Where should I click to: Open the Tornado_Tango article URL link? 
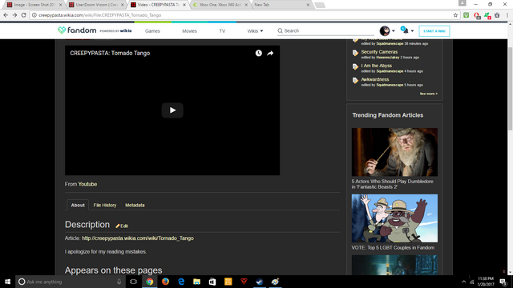coord(138,238)
